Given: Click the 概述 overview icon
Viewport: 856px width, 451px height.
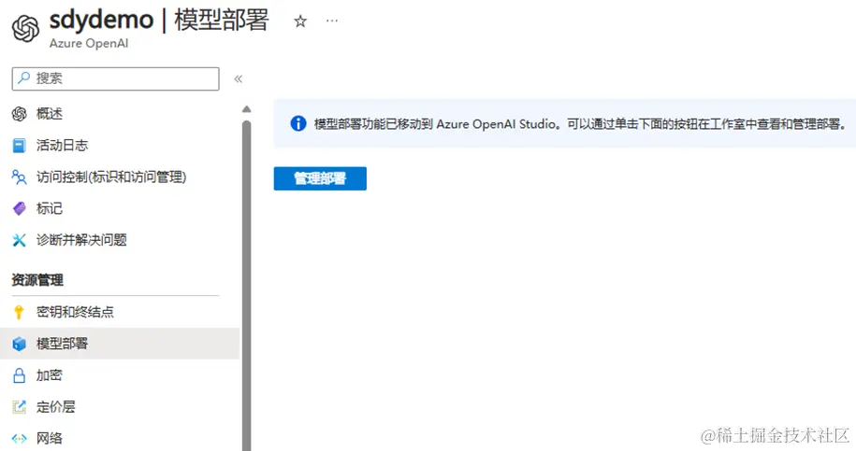Looking at the screenshot, I should coord(19,114).
